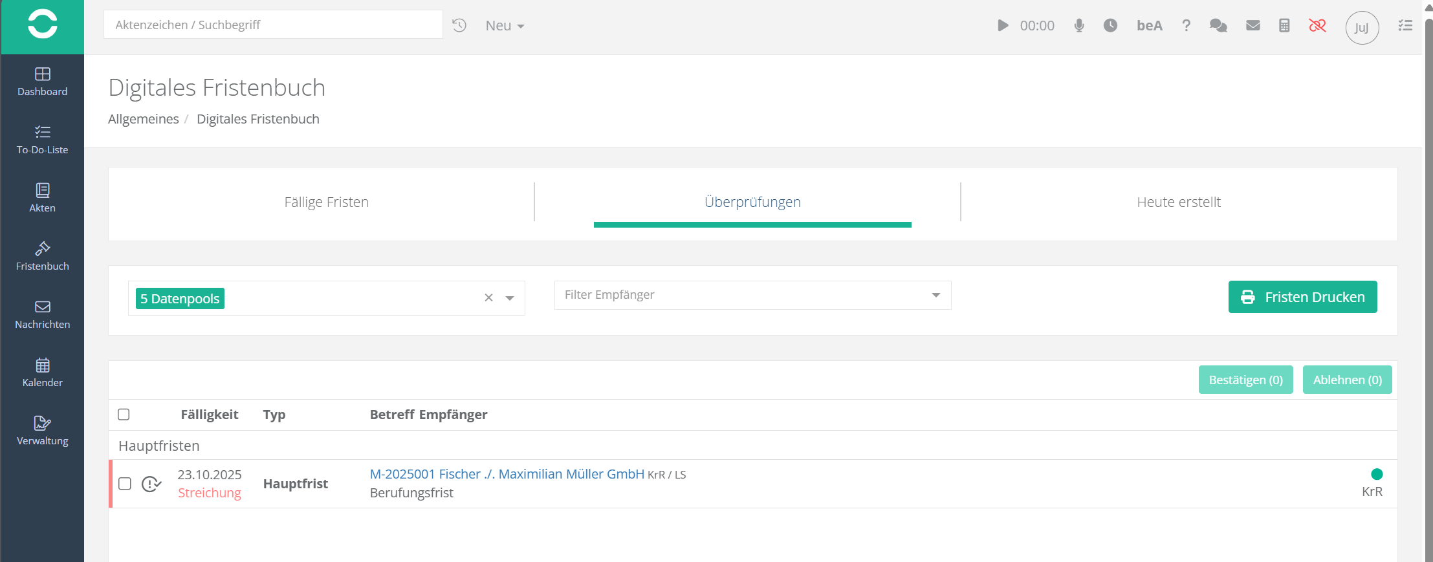1433x562 pixels.
Task: Switch to the Fällige Fristen tab
Action: [326, 202]
